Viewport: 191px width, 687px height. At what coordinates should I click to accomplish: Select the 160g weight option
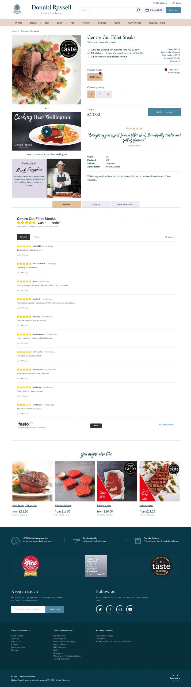point(95,77)
